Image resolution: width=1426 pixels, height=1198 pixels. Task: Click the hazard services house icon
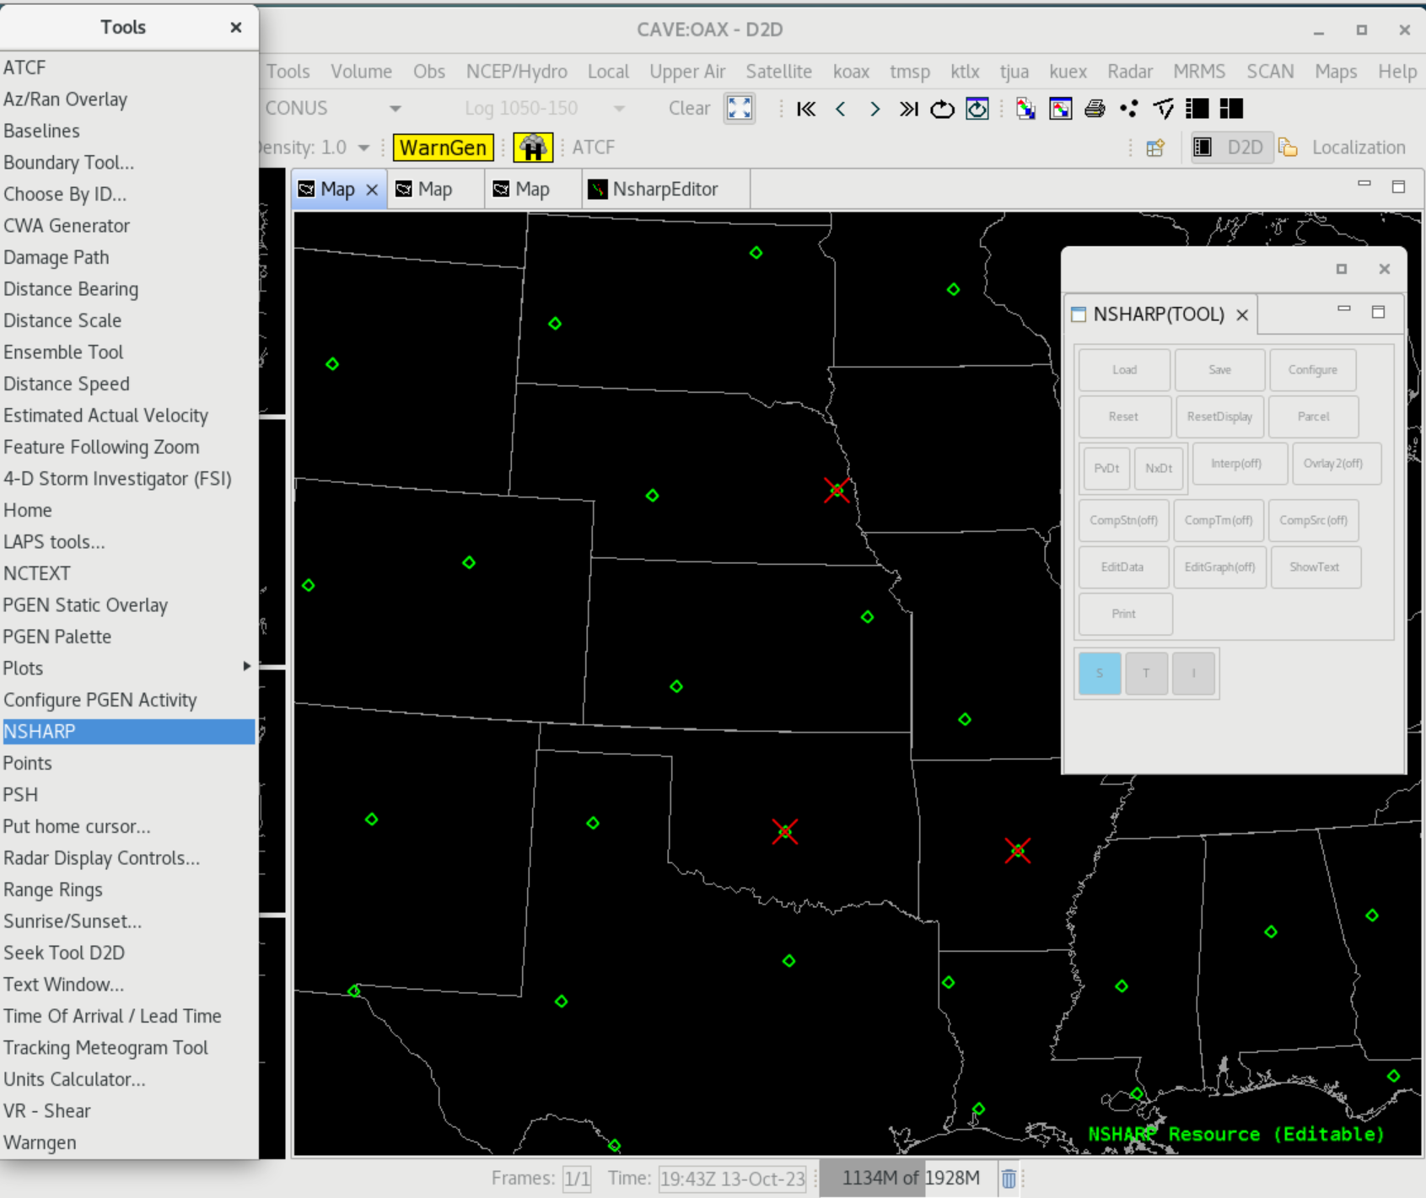coord(533,148)
